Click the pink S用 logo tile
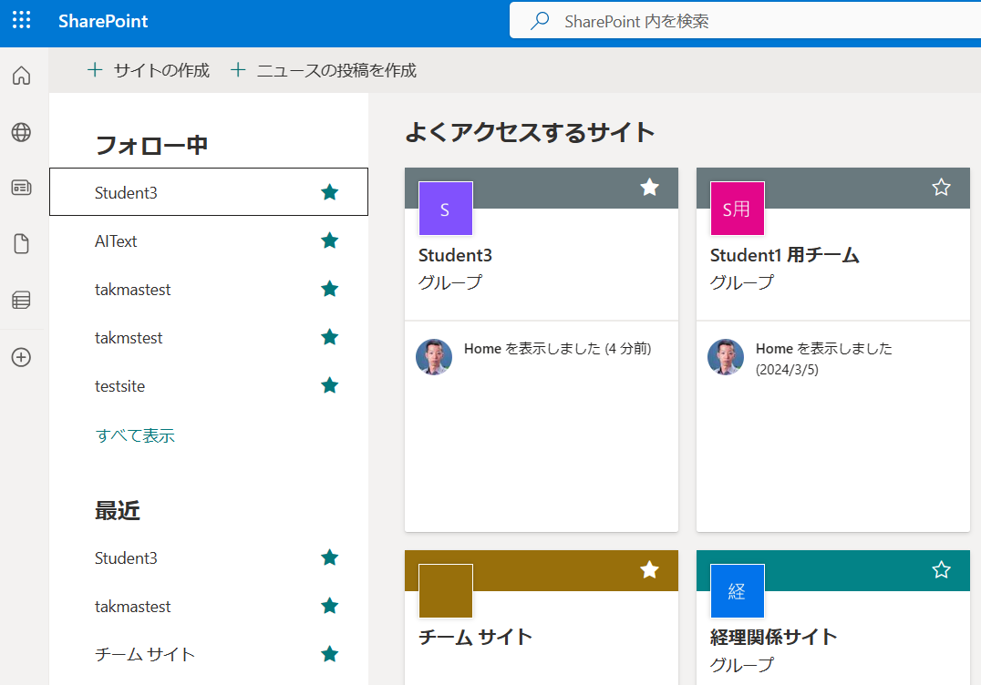The image size is (981, 685). [x=737, y=209]
